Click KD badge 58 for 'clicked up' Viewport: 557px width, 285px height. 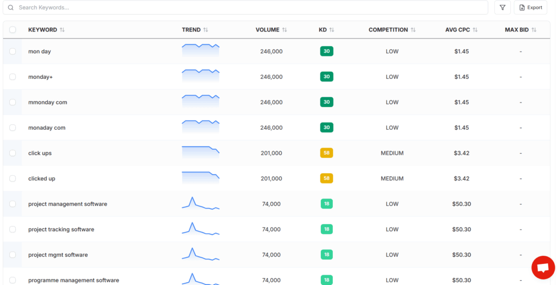pyautogui.click(x=326, y=178)
